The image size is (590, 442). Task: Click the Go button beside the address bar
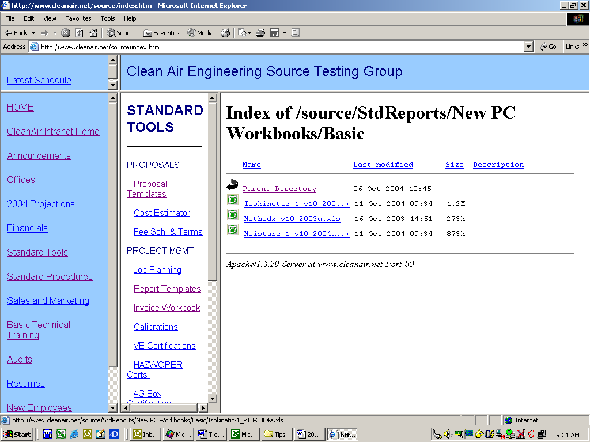coord(549,47)
